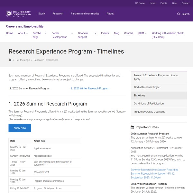Jump to 2026 Winter Research Program
193x193 pixels.
(x=90, y=88)
